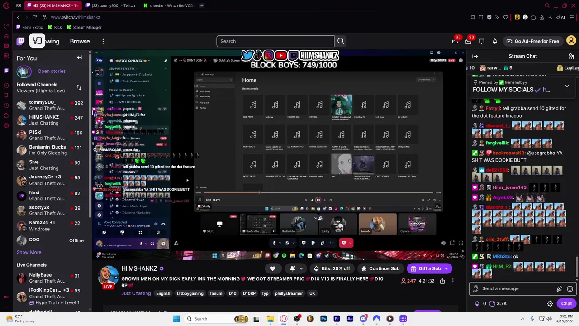
Task: Open the notifications inbox with badge 23
Action: [x=468, y=41]
